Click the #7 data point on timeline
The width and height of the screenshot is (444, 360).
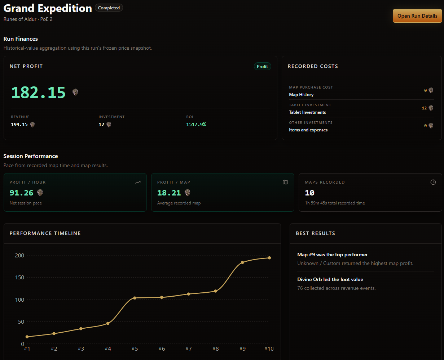(x=189, y=294)
